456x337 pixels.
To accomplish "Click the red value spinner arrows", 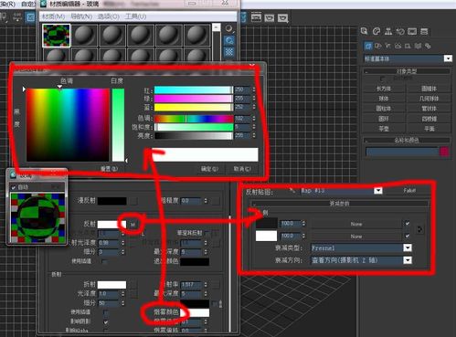I will click(x=254, y=90).
